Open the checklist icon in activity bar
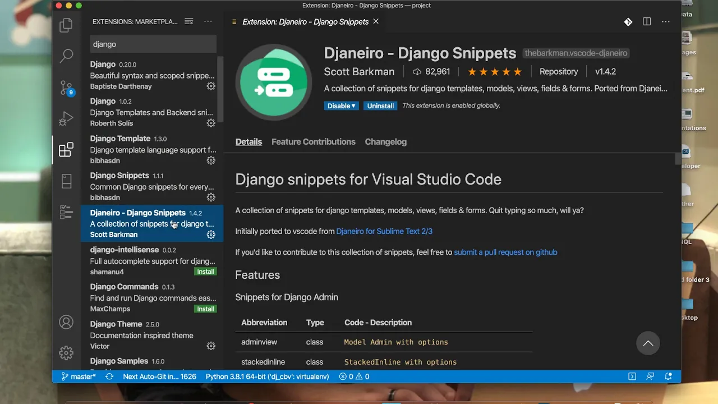718x404 pixels. [x=66, y=212]
